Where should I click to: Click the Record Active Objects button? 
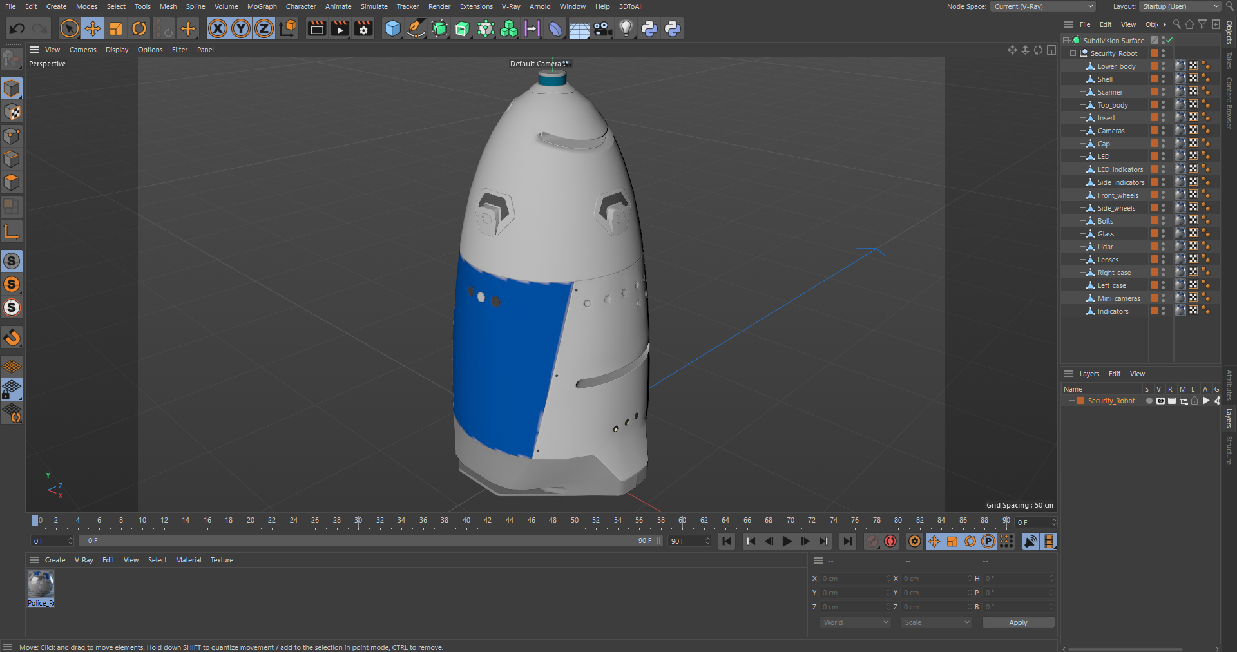872,541
